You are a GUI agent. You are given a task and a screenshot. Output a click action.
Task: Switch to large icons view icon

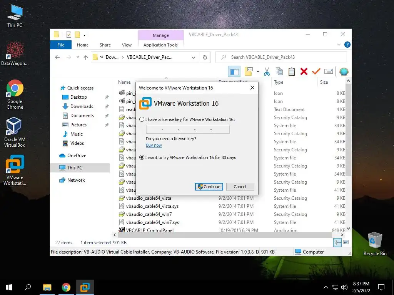click(346, 242)
